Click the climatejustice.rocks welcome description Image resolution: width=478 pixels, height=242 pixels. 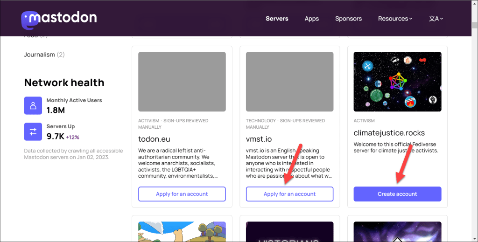396,147
